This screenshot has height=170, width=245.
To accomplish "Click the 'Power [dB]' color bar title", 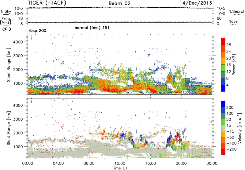I will 234,65.
